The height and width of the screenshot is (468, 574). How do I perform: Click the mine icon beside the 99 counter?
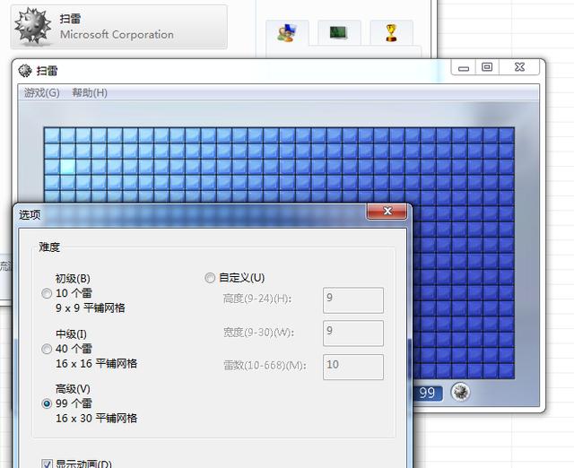pyautogui.click(x=460, y=392)
